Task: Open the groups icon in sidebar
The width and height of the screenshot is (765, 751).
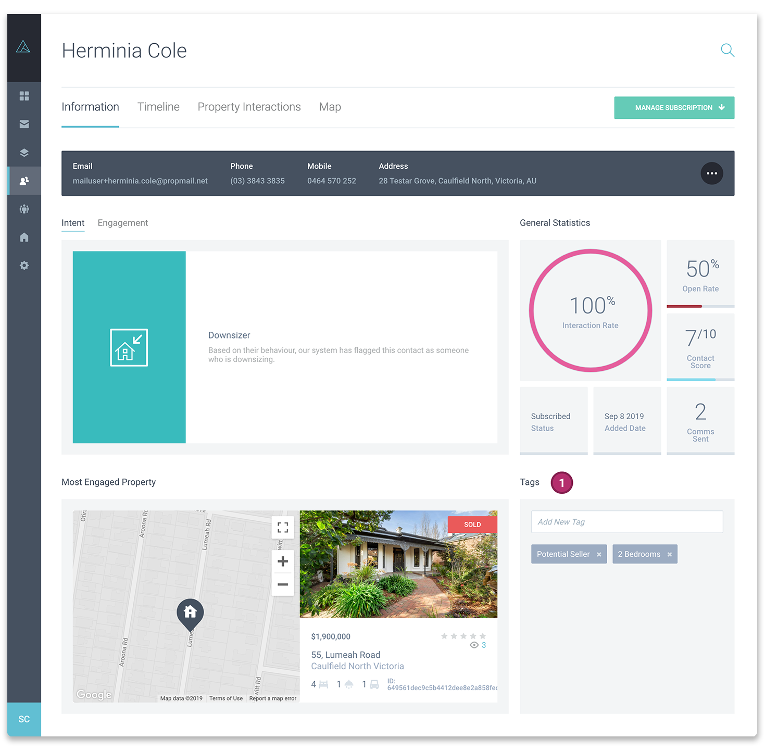Action: (24, 209)
